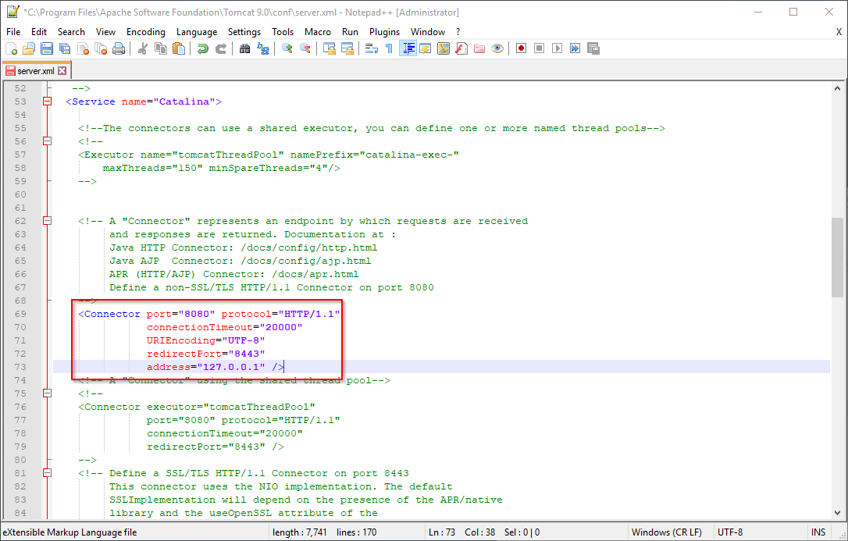Open the Macro menu
The image size is (848, 541).
click(318, 32)
